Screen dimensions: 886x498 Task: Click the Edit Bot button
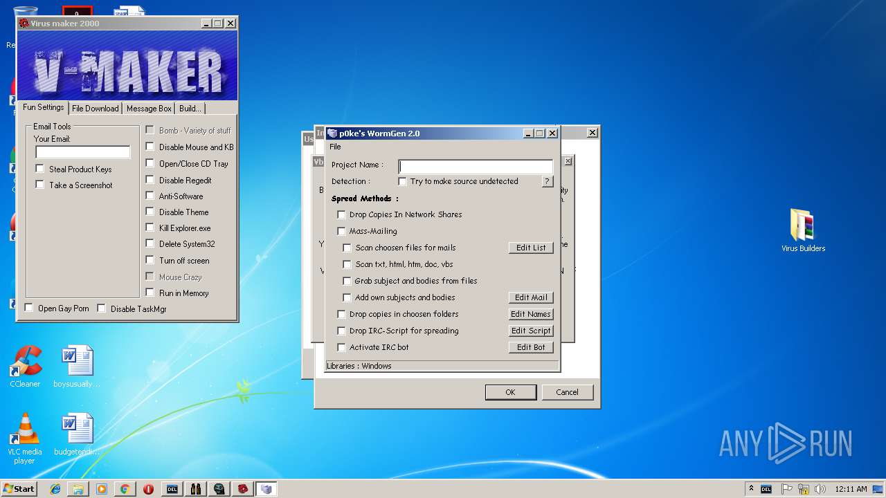point(531,347)
